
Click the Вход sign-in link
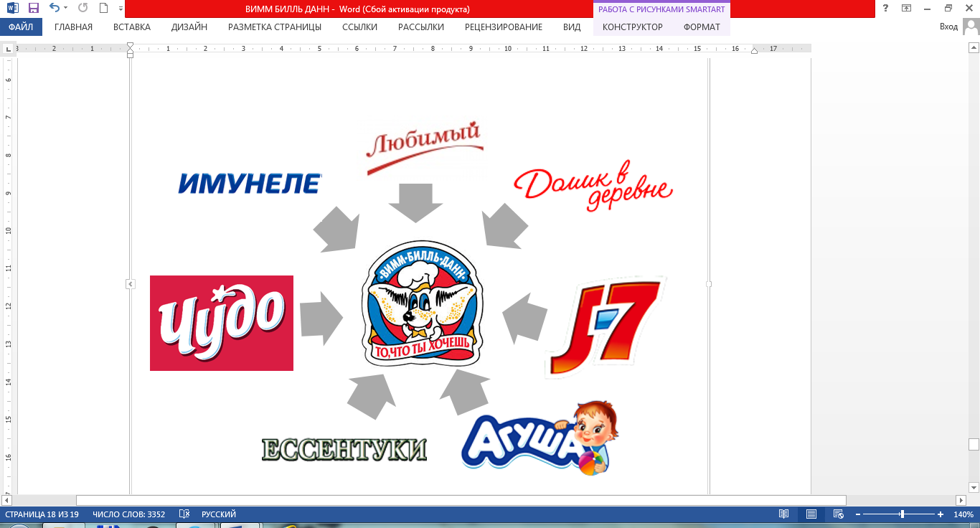(948, 27)
